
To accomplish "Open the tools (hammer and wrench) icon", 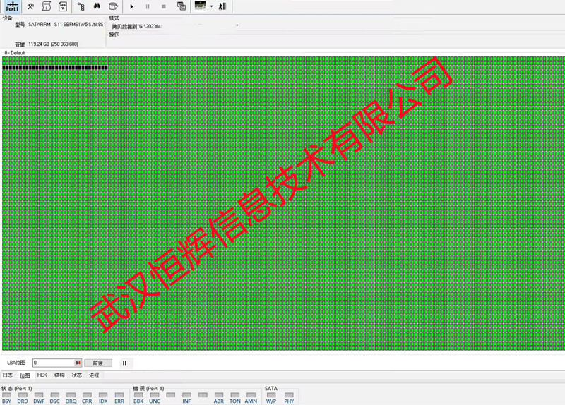I will [x=30, y=6].
